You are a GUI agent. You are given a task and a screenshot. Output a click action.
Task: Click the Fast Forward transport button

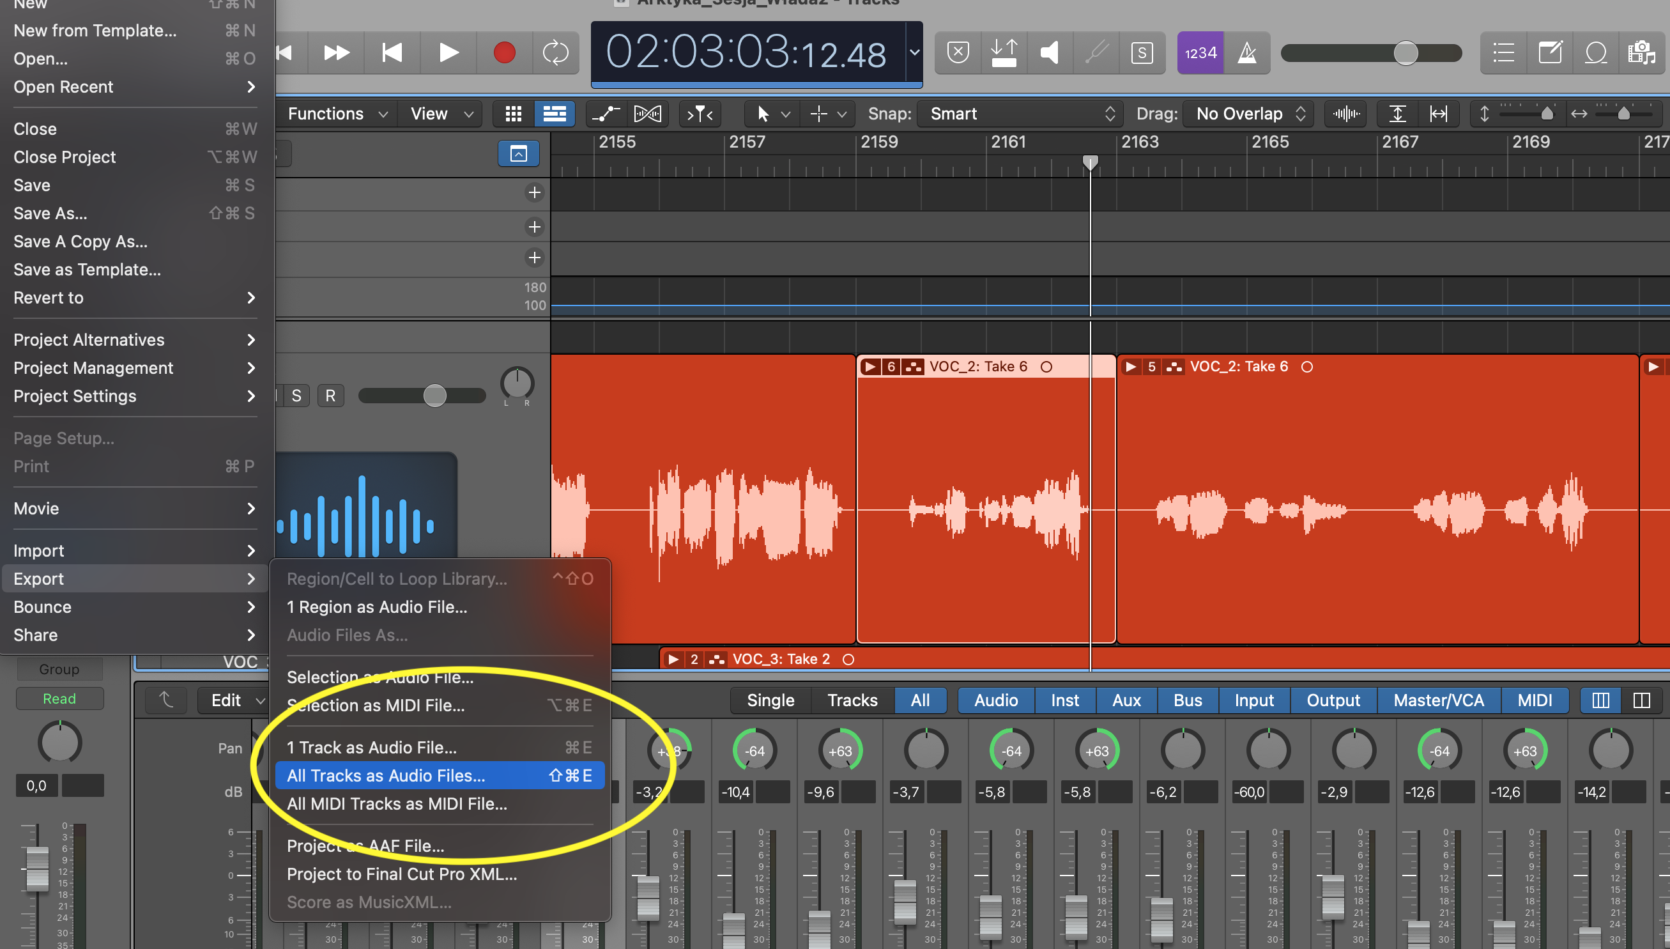337,52
